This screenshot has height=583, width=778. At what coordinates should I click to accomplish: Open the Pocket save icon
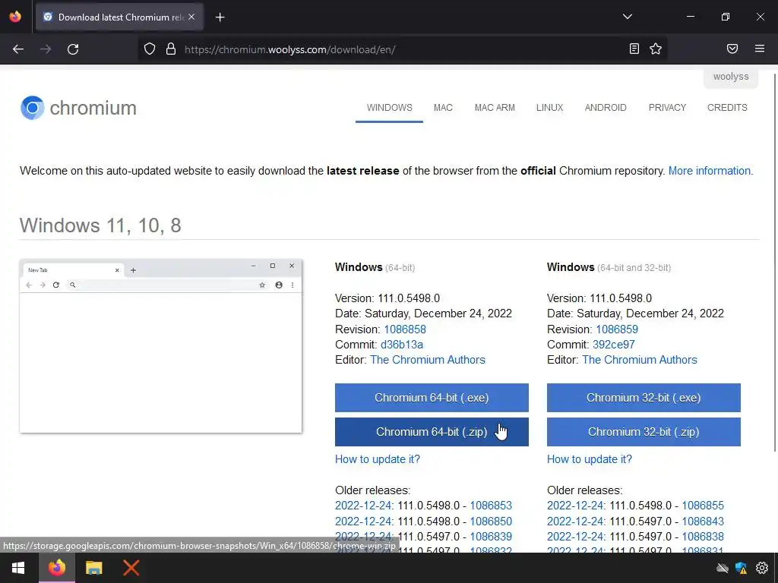coord(732,49)
